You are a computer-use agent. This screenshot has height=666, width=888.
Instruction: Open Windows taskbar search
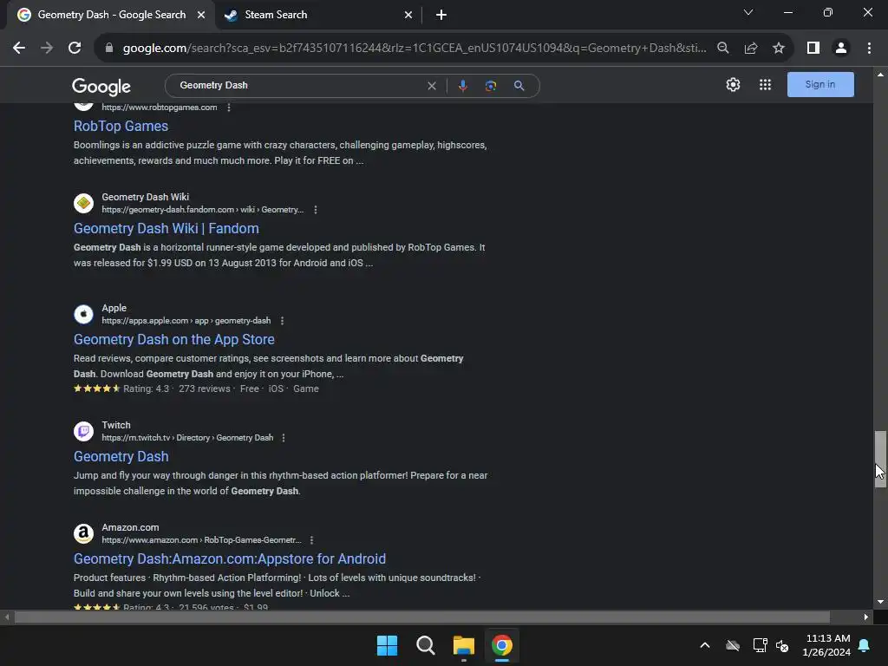coord(425,645)
